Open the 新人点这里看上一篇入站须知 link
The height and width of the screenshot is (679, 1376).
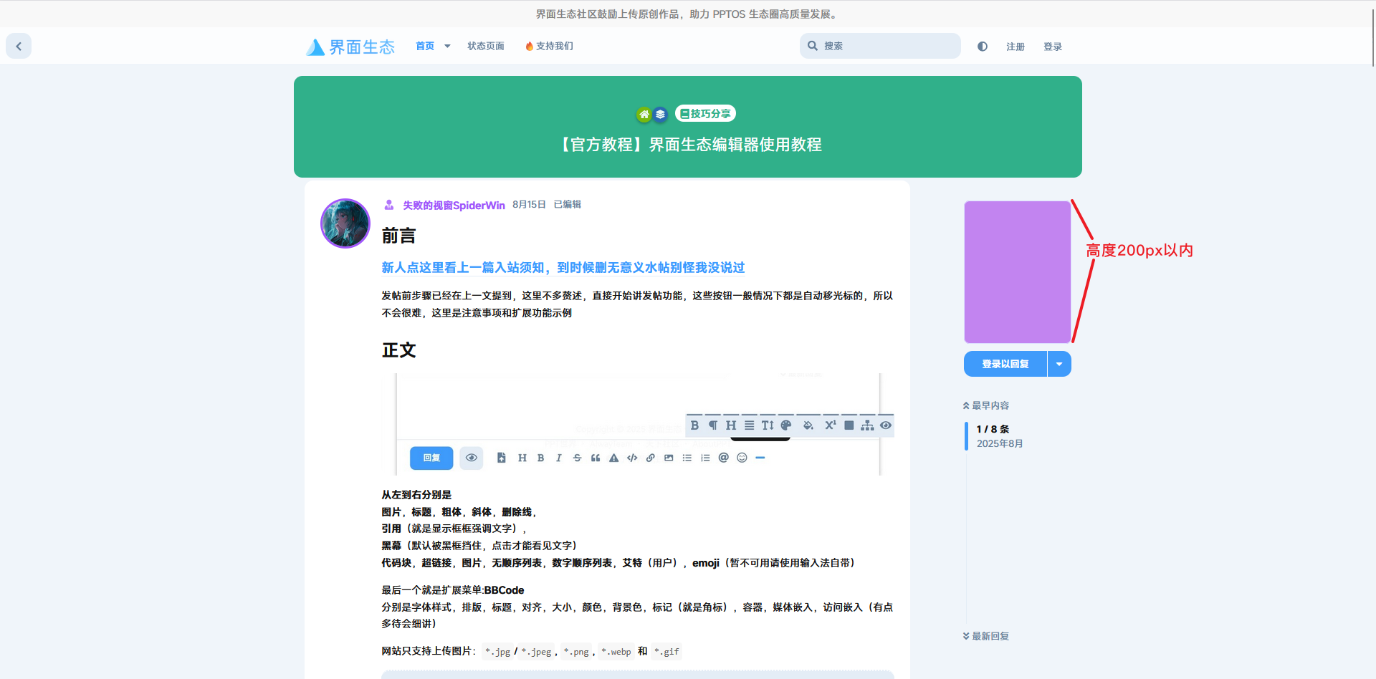coord(563,267)
